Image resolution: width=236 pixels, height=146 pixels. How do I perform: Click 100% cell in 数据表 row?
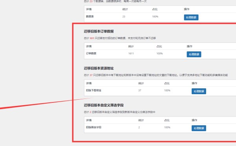[155, 17]
